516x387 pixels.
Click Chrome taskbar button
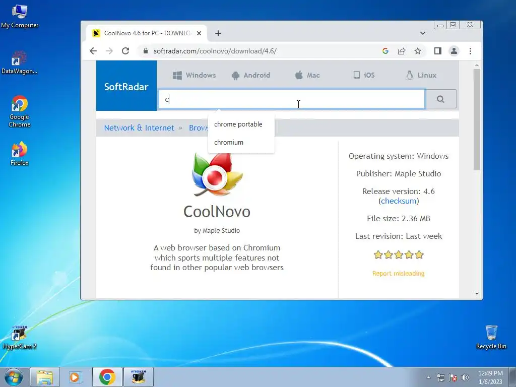(x=107, y=377)
